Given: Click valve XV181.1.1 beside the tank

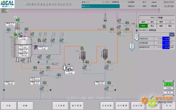Looking at the screenshot, I should [x=32, y=34].
